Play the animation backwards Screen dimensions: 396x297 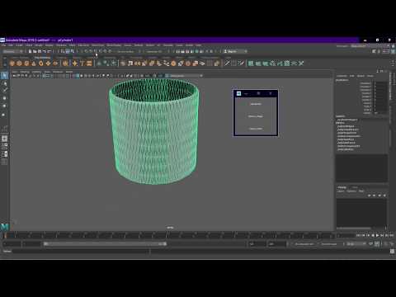[x=373, y=235]
